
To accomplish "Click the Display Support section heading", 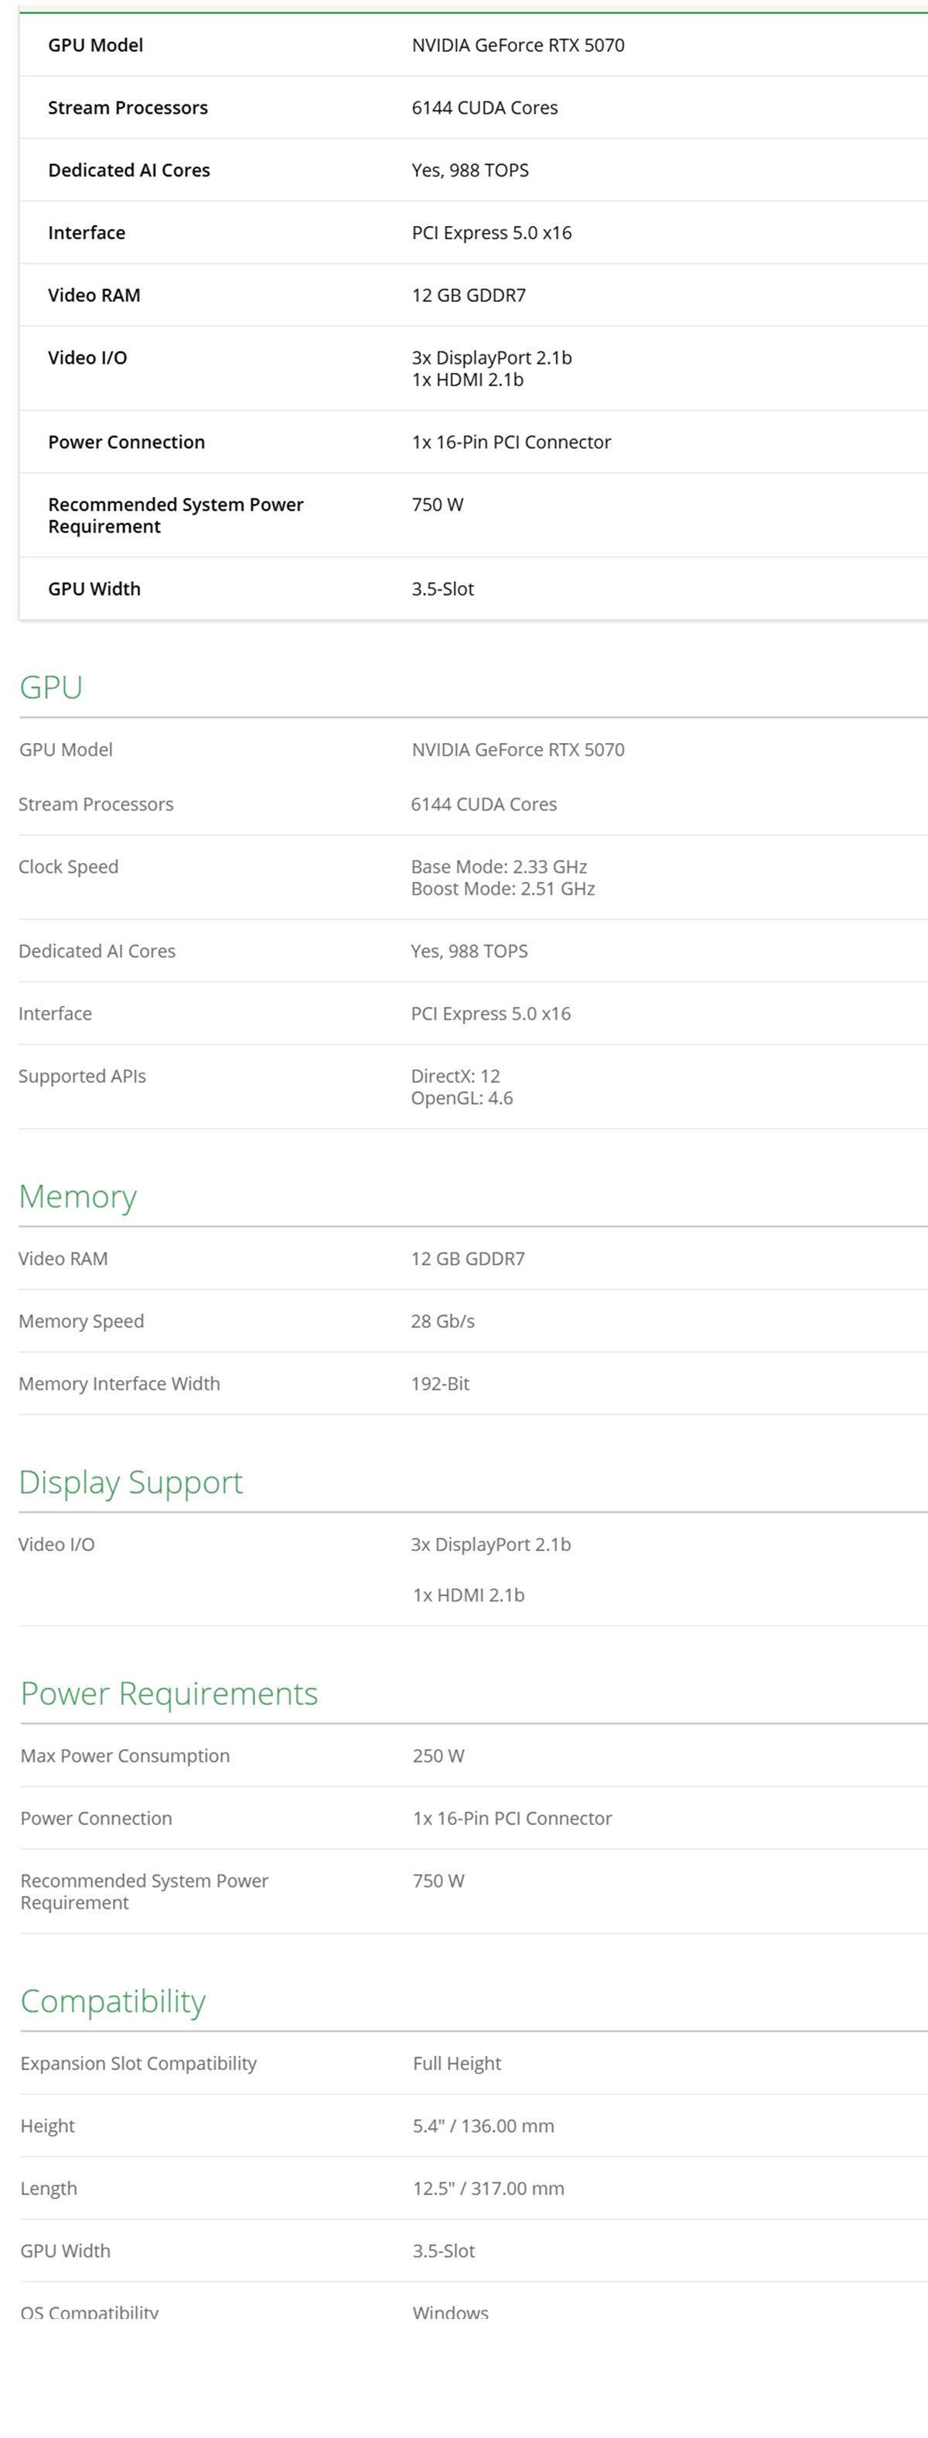I will [131, 1482].
